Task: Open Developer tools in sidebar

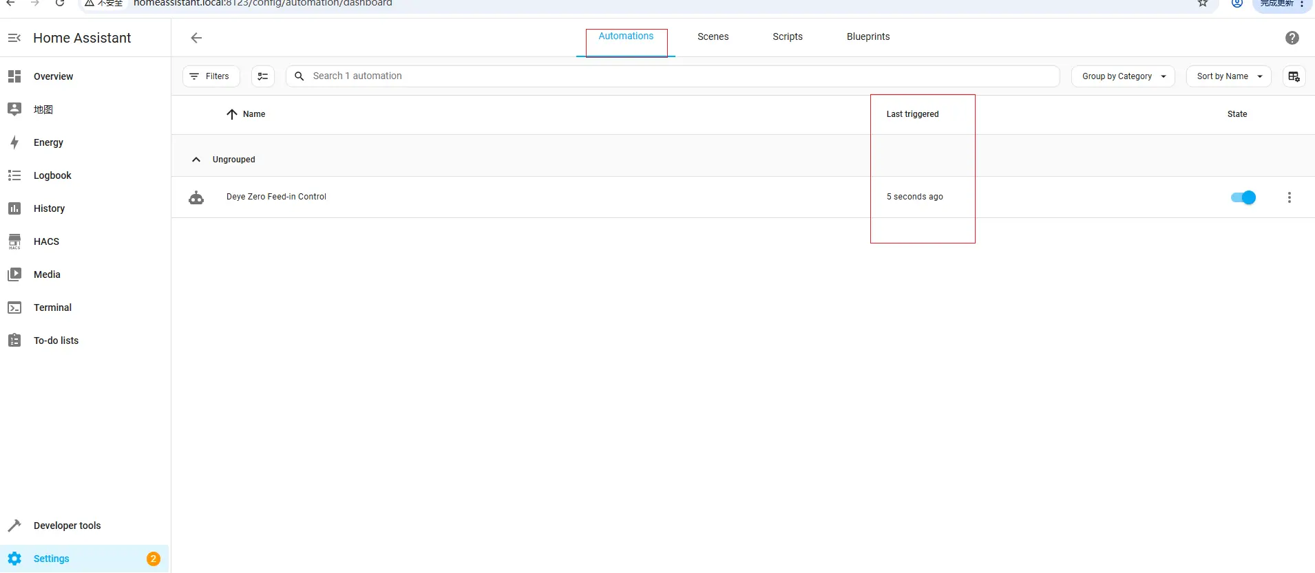Action: click(67, 526)
